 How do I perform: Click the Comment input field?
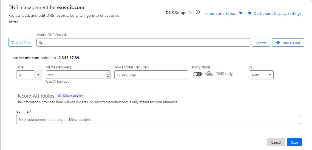158,119
